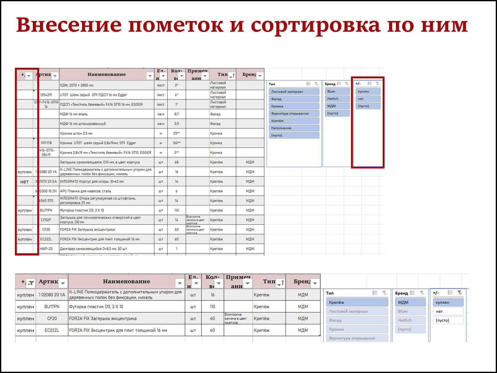
Task: Select куплен in lower +/- slicer
Action: 448,302
